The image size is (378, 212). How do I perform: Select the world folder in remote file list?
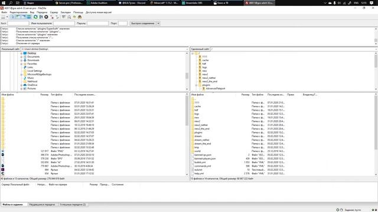197,151
